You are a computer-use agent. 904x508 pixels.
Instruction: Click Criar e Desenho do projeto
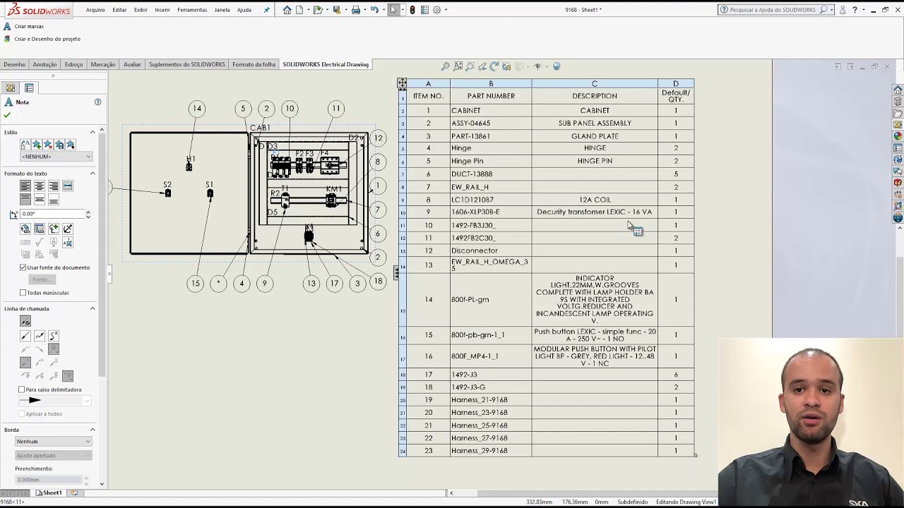pos(42,39)
